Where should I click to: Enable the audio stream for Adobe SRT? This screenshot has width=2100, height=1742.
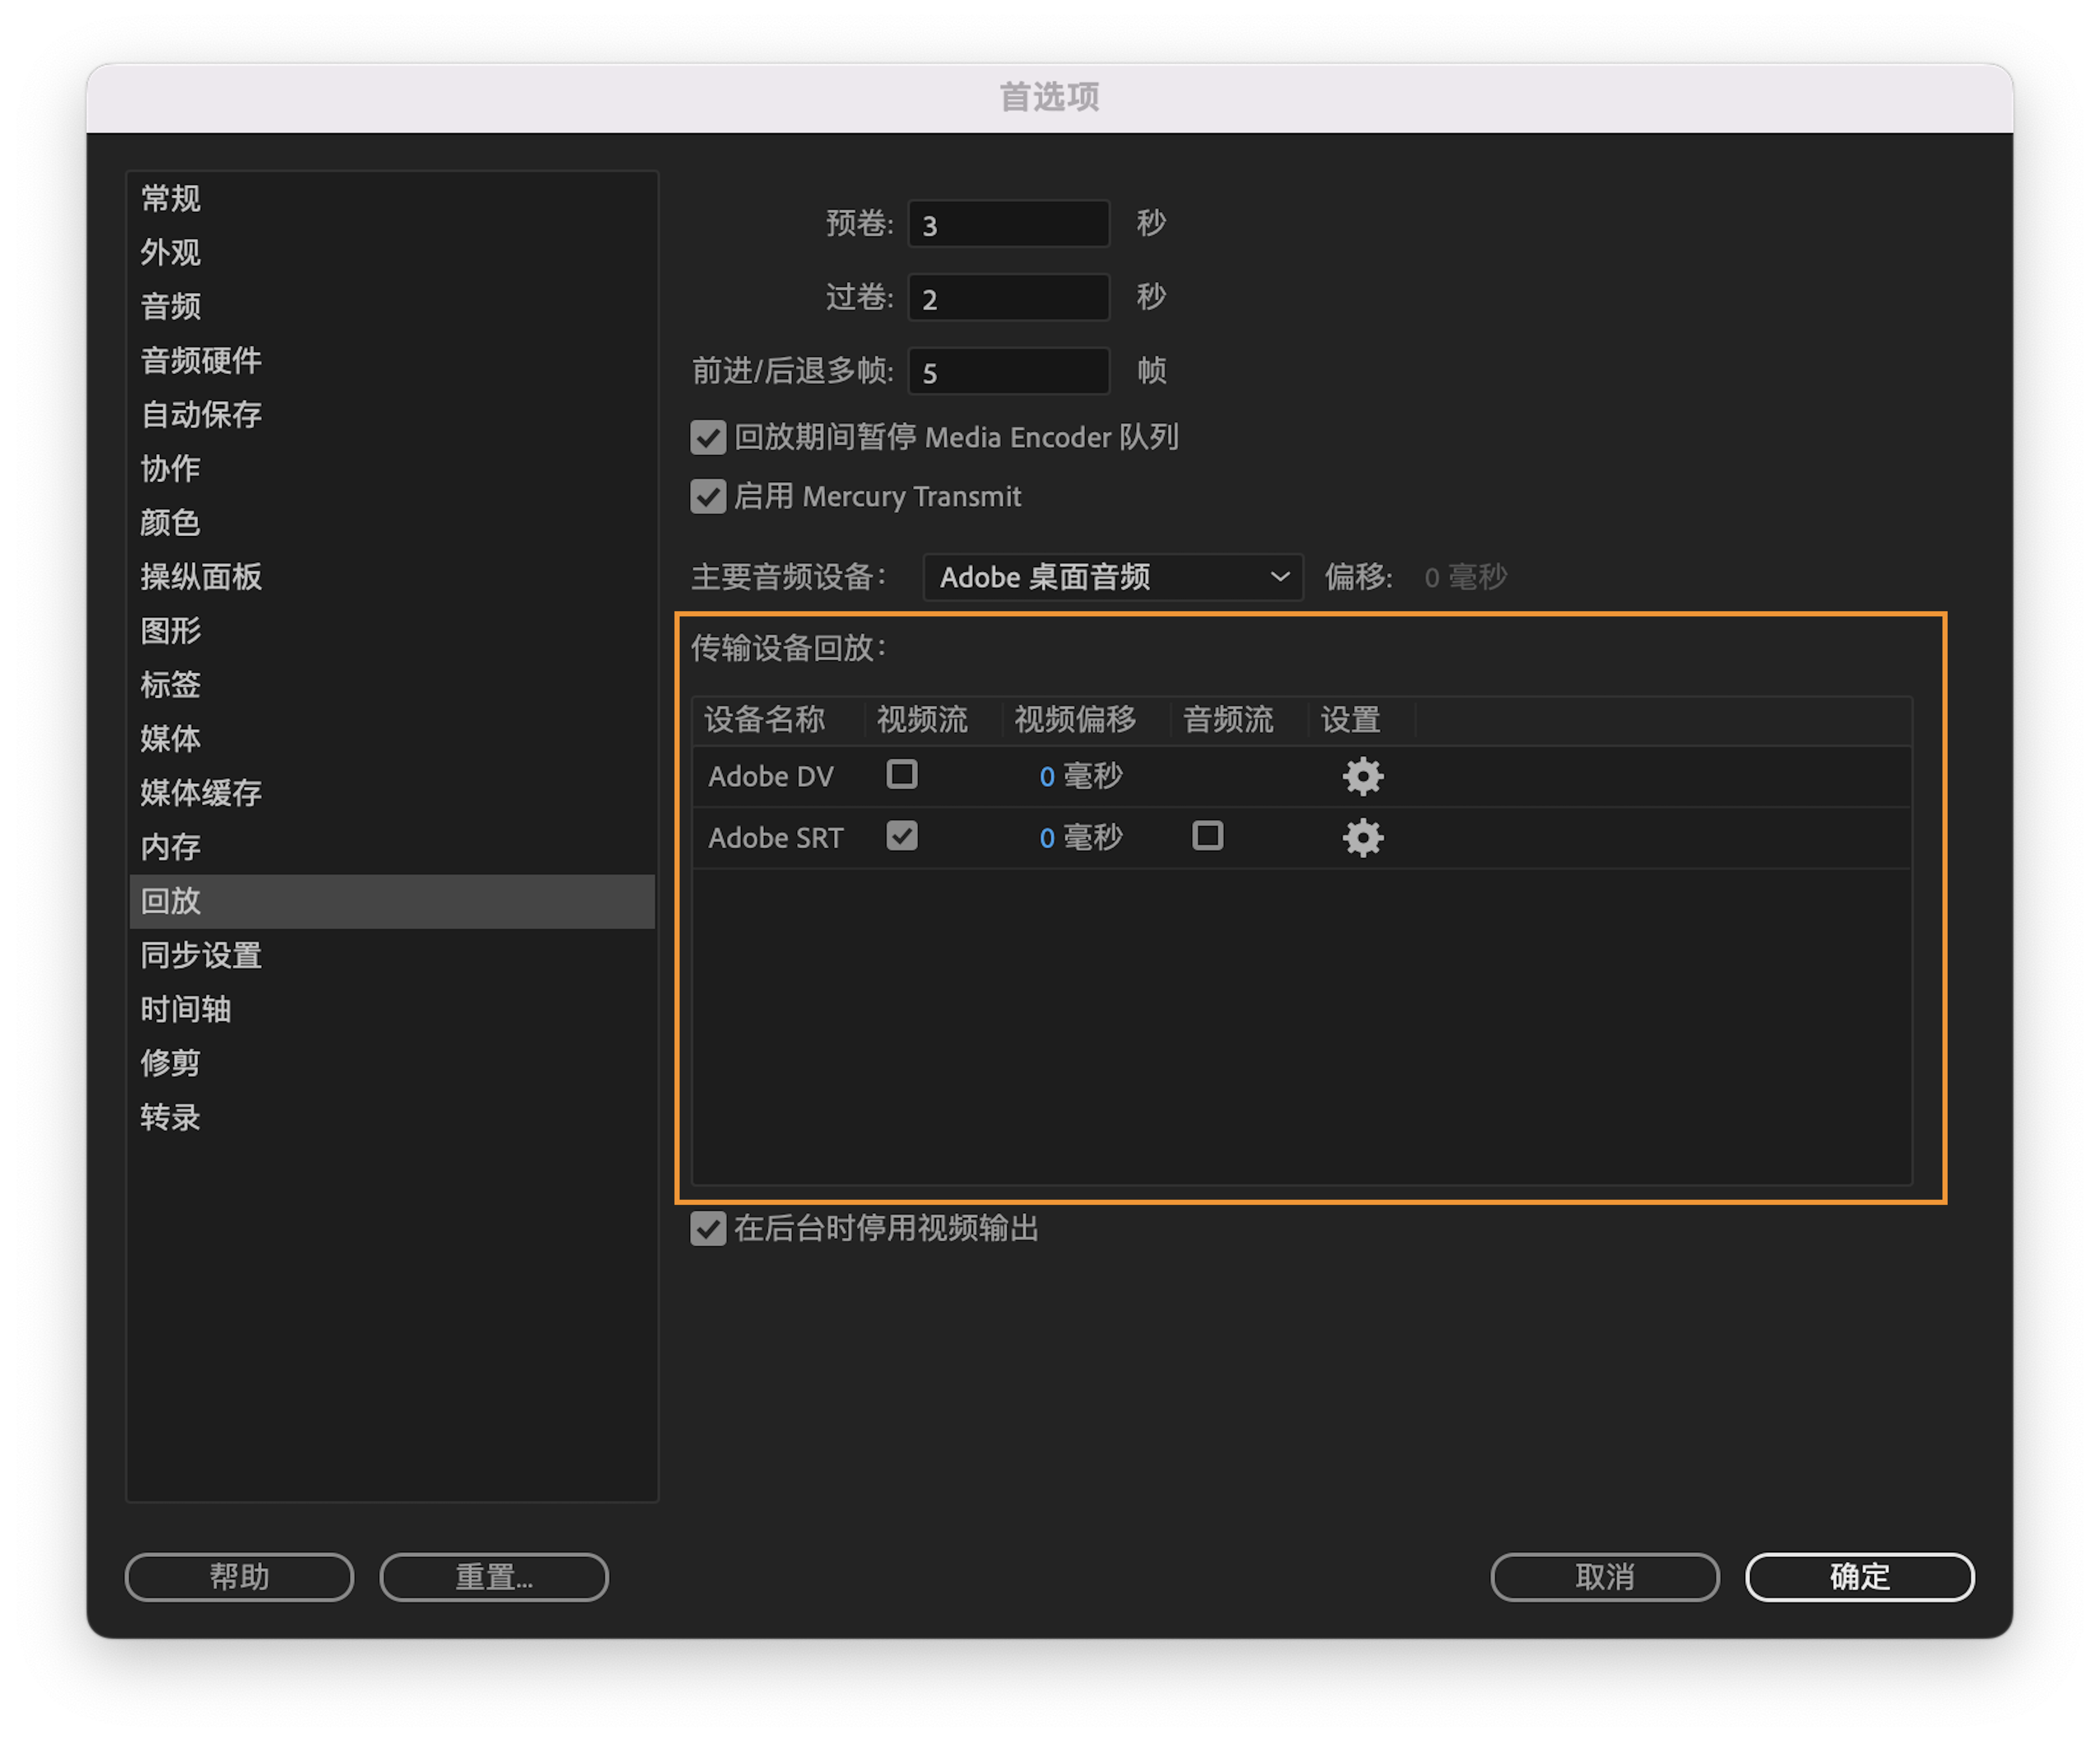pyautogui.click(x=1207, y=837)
